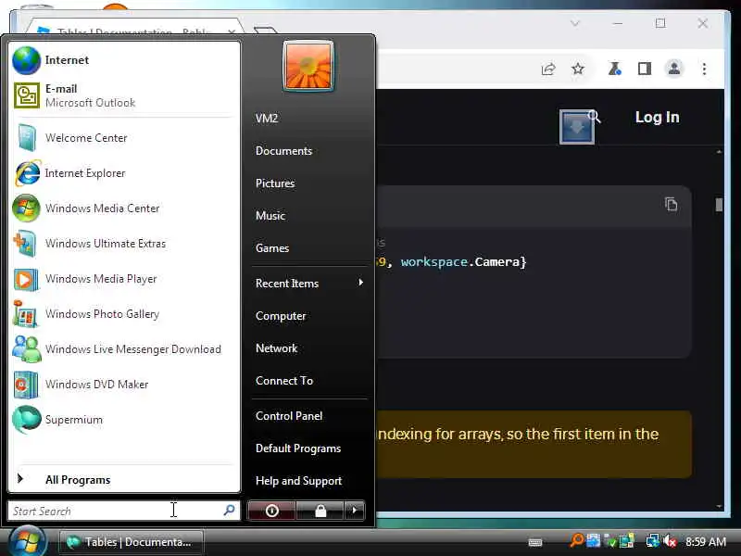The image size is (741, 556).
Task: Open the Windows Ultimate Extras icon
Action: tap(26, 244)
